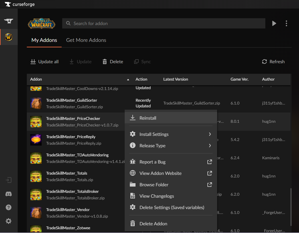Select the World of Warcraft game icon in sidebar
The height and width of the screenshot is (233, 299).
click(9, 37)
